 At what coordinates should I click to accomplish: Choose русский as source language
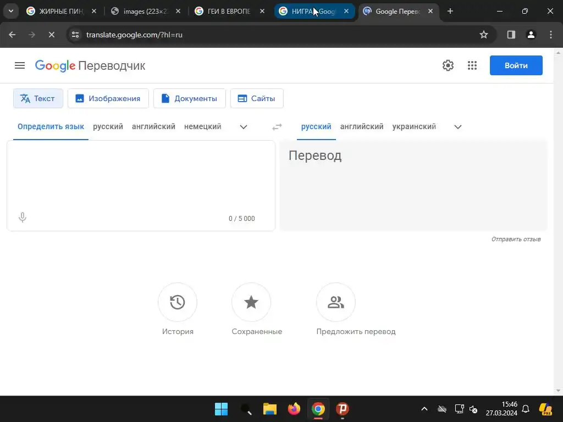(108, 127)
